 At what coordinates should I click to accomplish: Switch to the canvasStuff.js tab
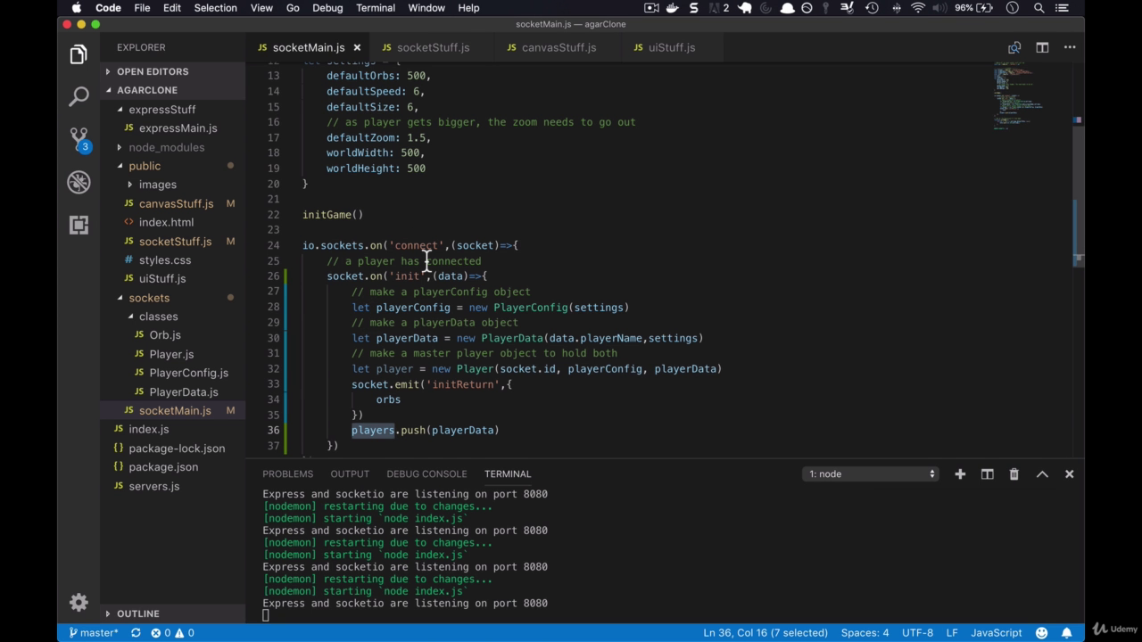(559, 47)
